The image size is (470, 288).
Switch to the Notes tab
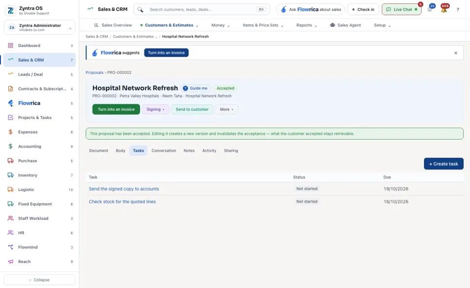[189, 150]
